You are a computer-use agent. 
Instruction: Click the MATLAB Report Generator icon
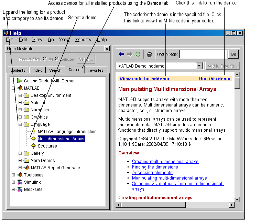coord(27,167)
